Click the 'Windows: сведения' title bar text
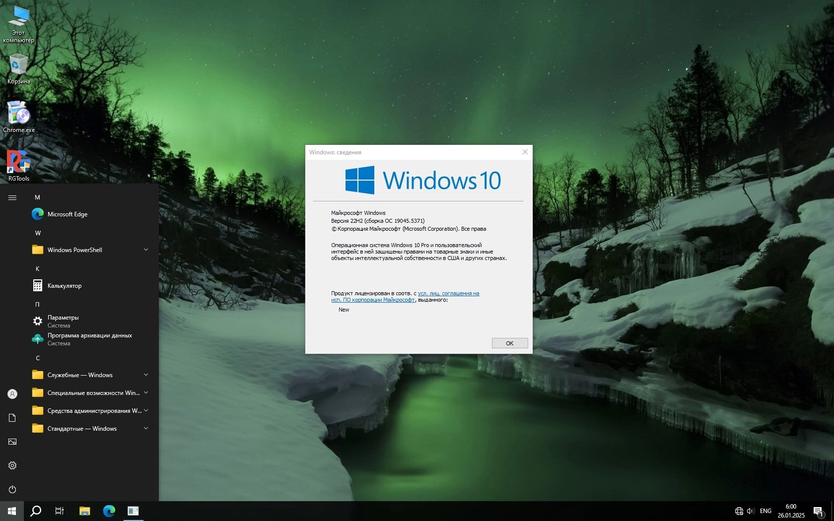This screenshot has height=521, width=834. click(x=335, y=152)
